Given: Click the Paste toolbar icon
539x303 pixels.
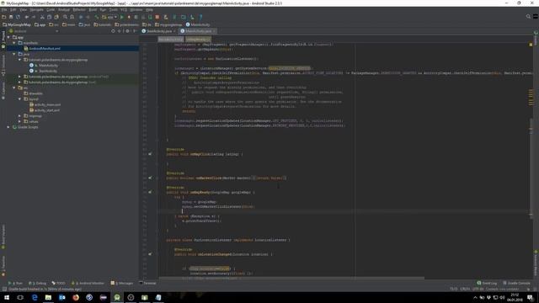Looking at the screenshot, I should [56, 17].
